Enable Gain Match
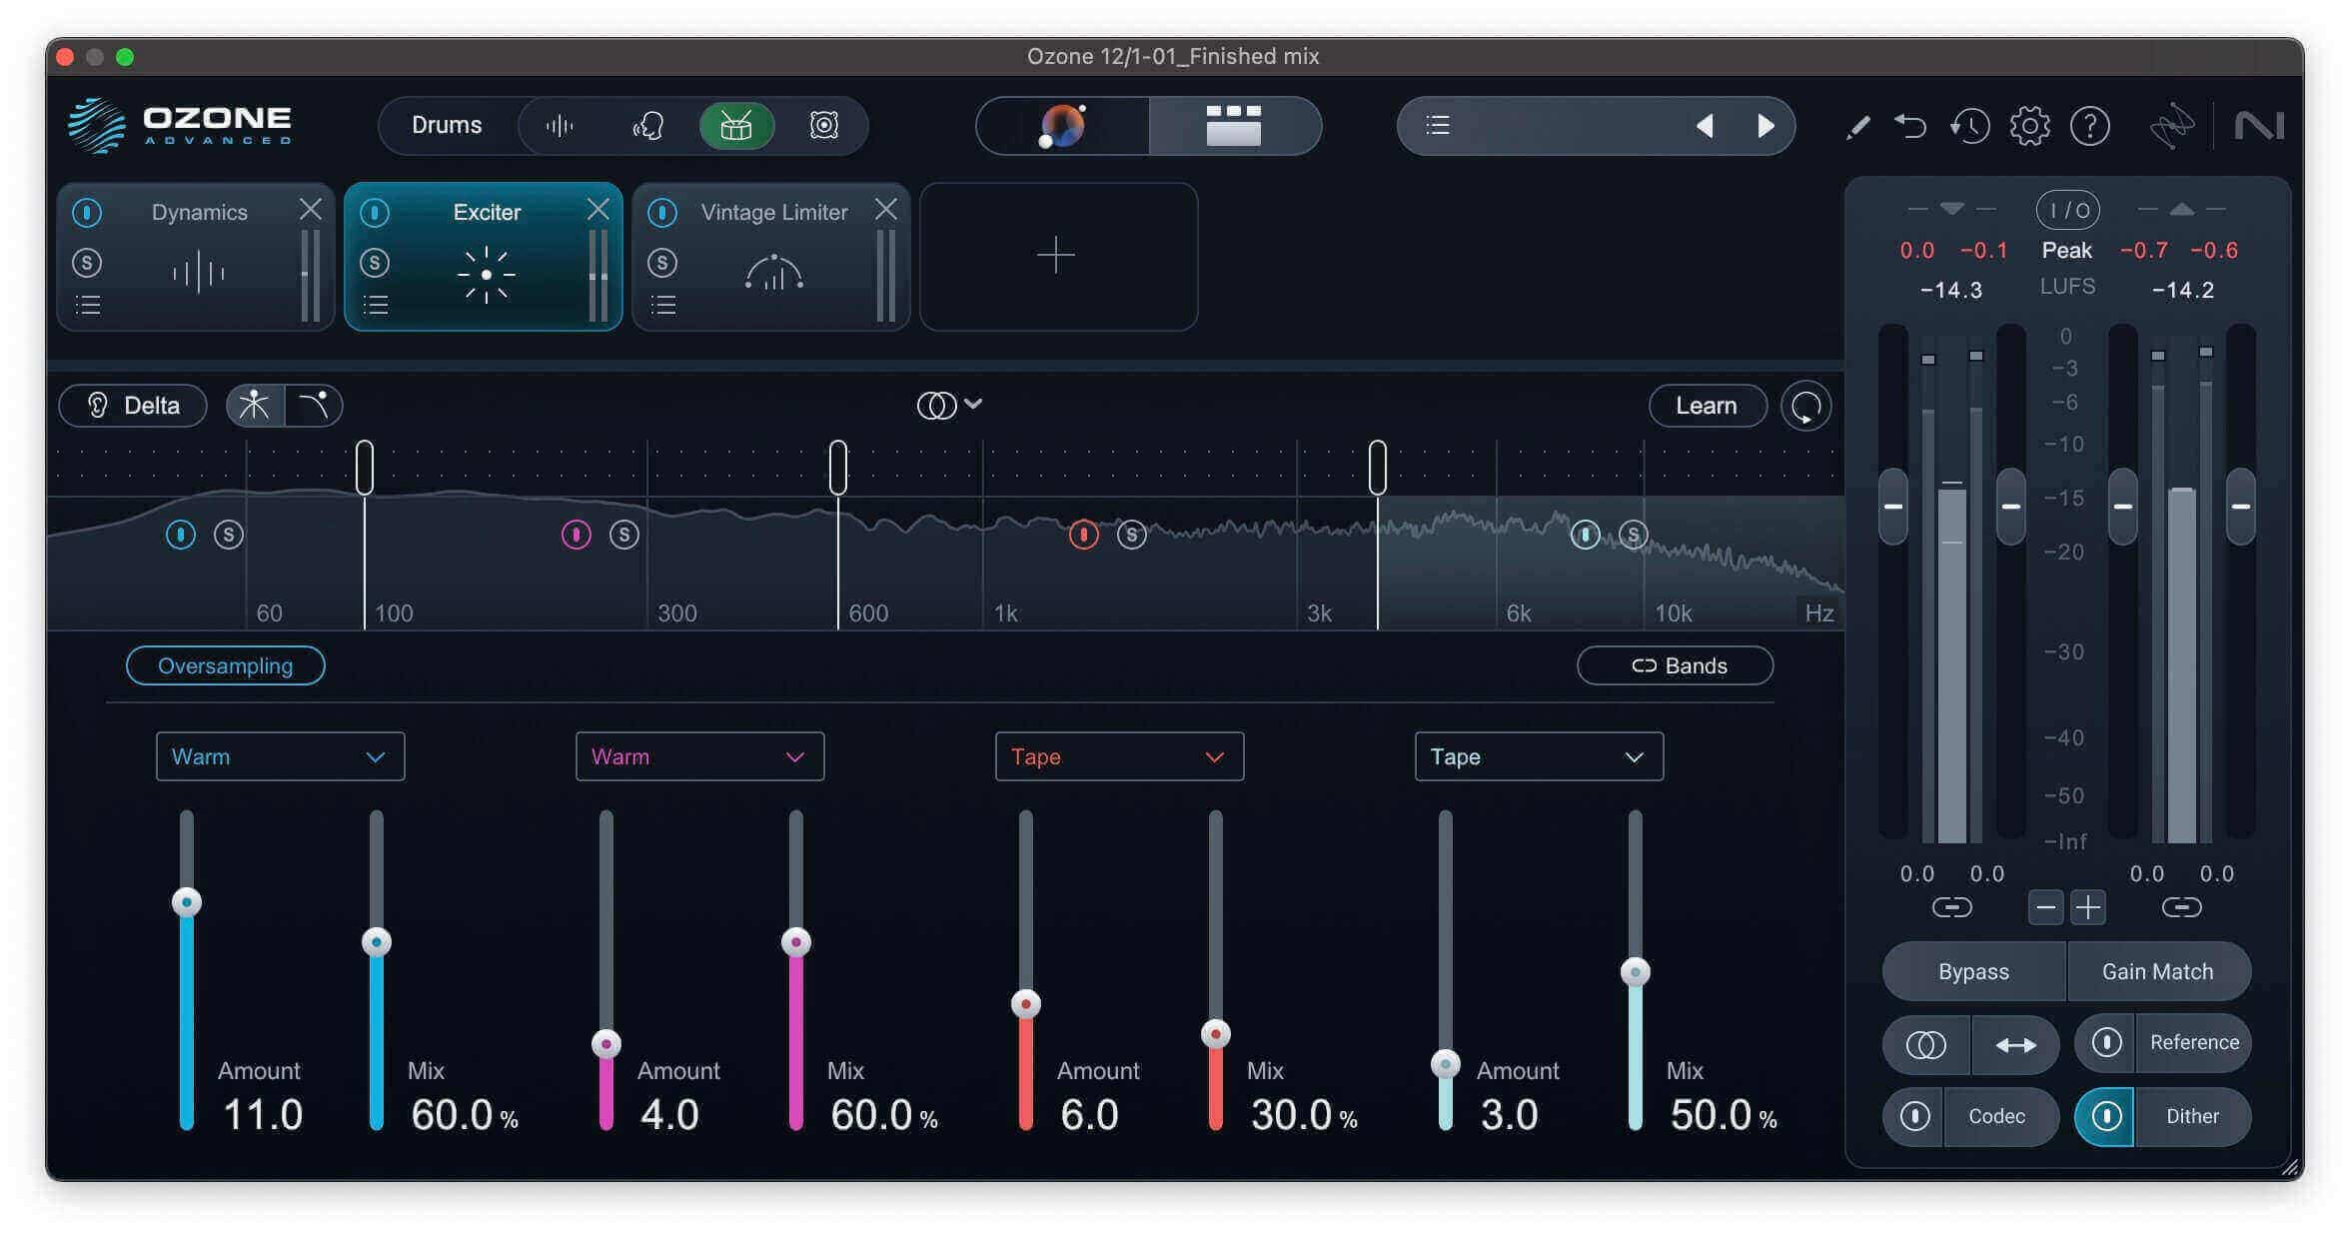This screenshot has width=2350, height=1235. [2158, 971]
